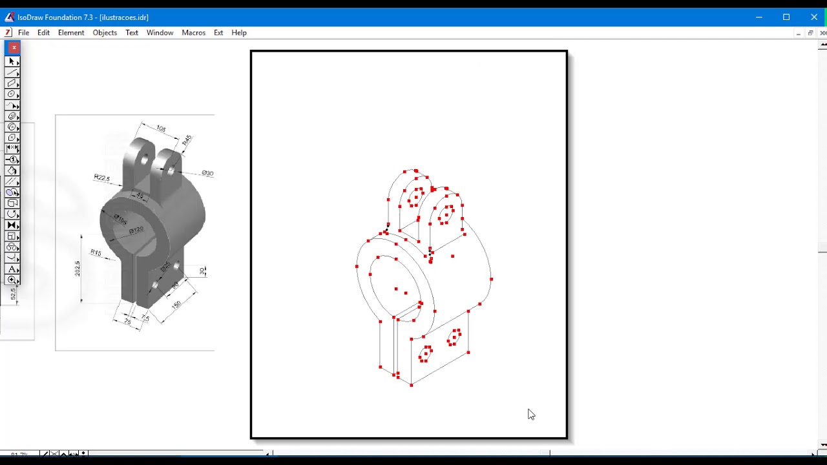827x465 pixels.
Task: Activate the Rotate tool
Action: [12, 214]
